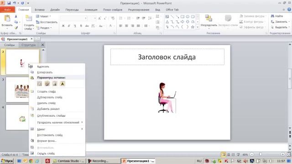This screenshot has height=164, width=292.
Task: Choose Cut (Вырезать) in context menu
Action: coord(57,67)
